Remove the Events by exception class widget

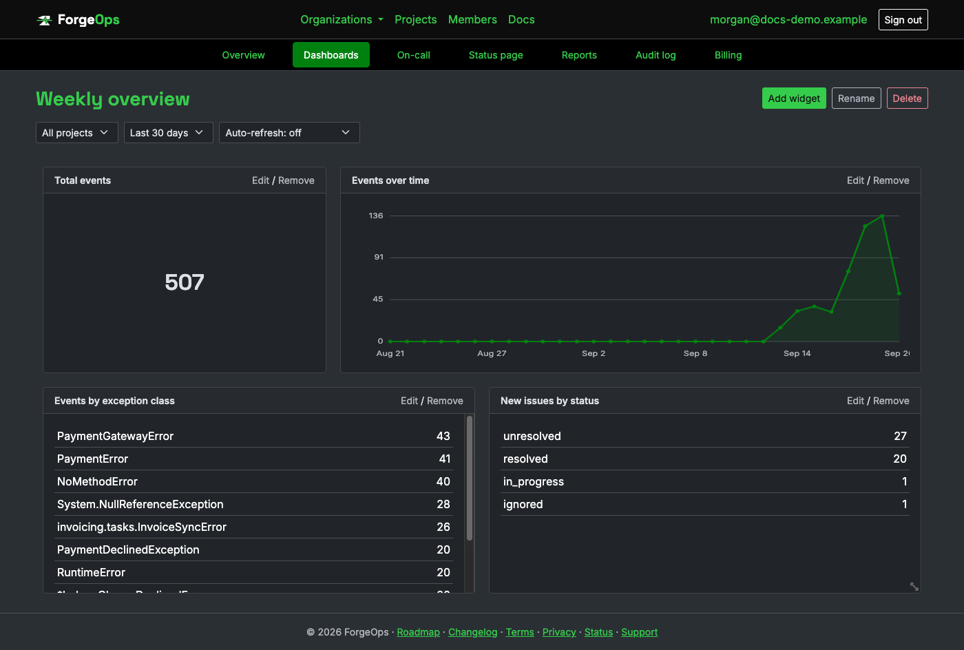coord(445,401)
